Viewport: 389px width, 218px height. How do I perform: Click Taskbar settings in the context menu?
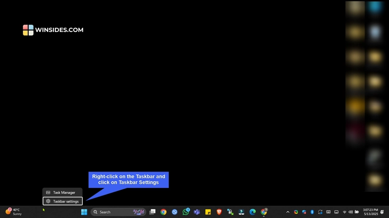62,201
